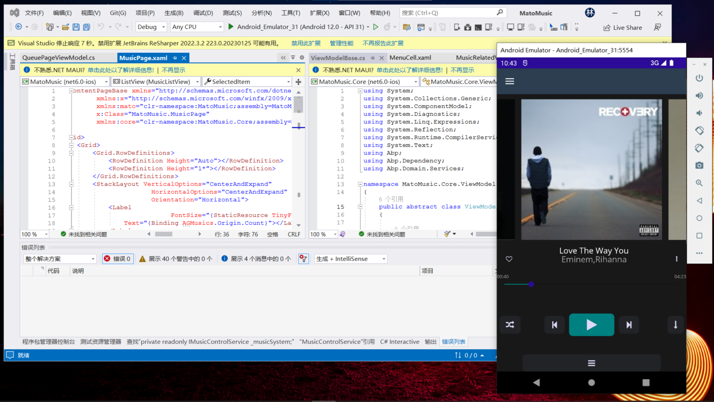Start debugging with the green play arrow

231,26
